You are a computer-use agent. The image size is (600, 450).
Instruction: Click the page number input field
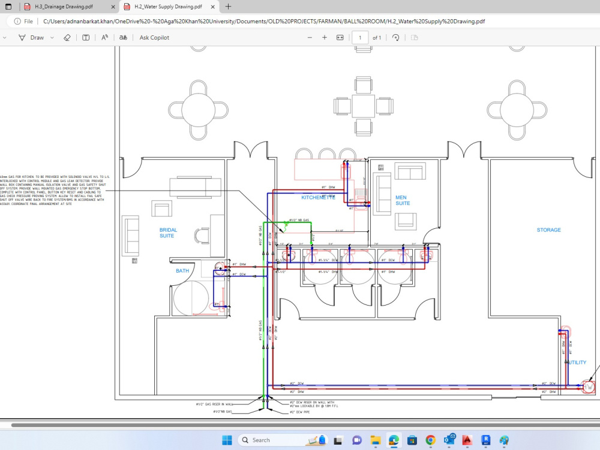click(x=360, y=37)
